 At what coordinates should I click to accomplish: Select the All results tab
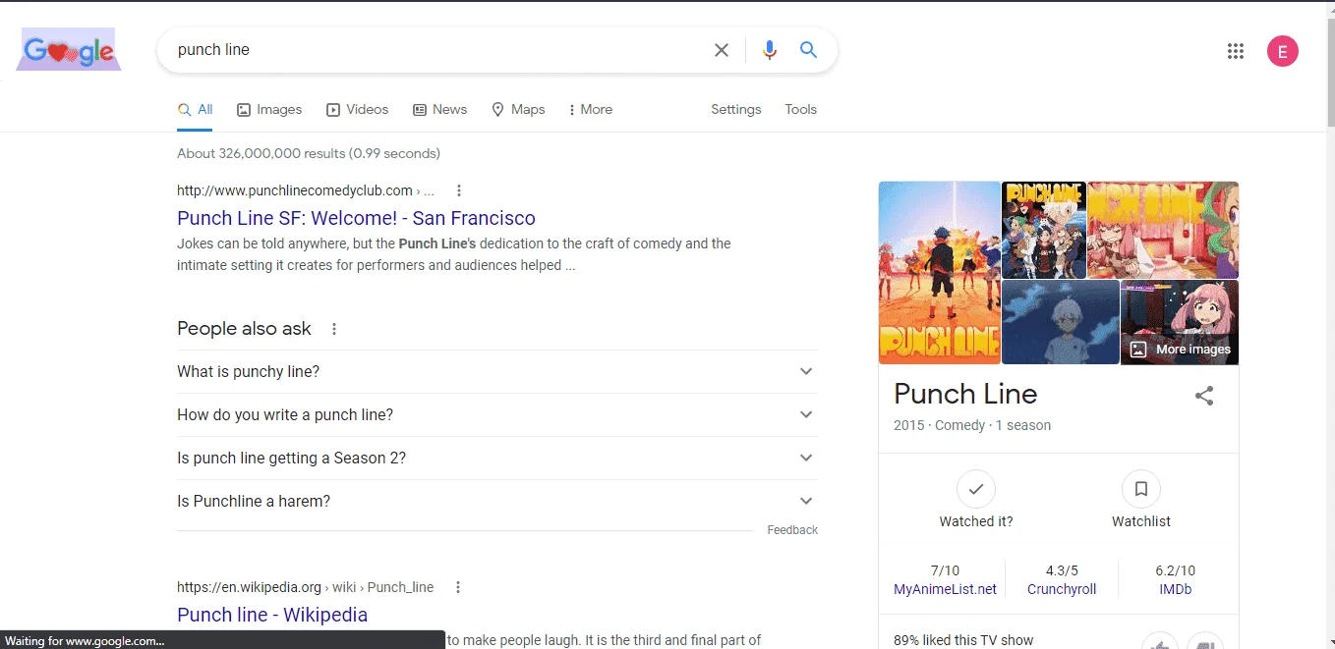(195, 109)
